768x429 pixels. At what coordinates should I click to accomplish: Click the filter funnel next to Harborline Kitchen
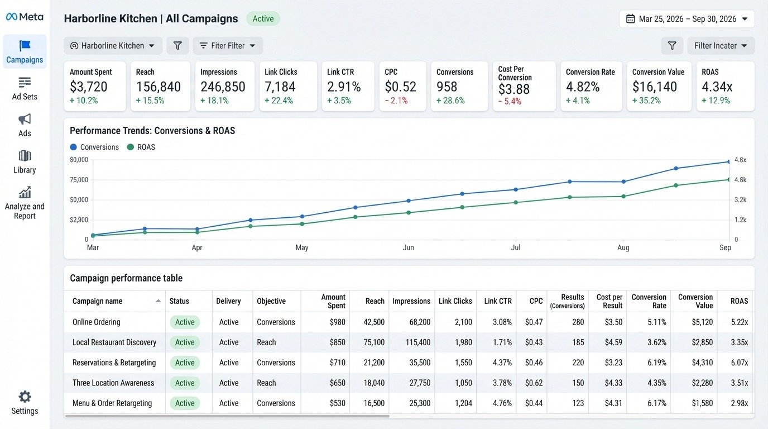pyautogui.click(x=177, y=46)
